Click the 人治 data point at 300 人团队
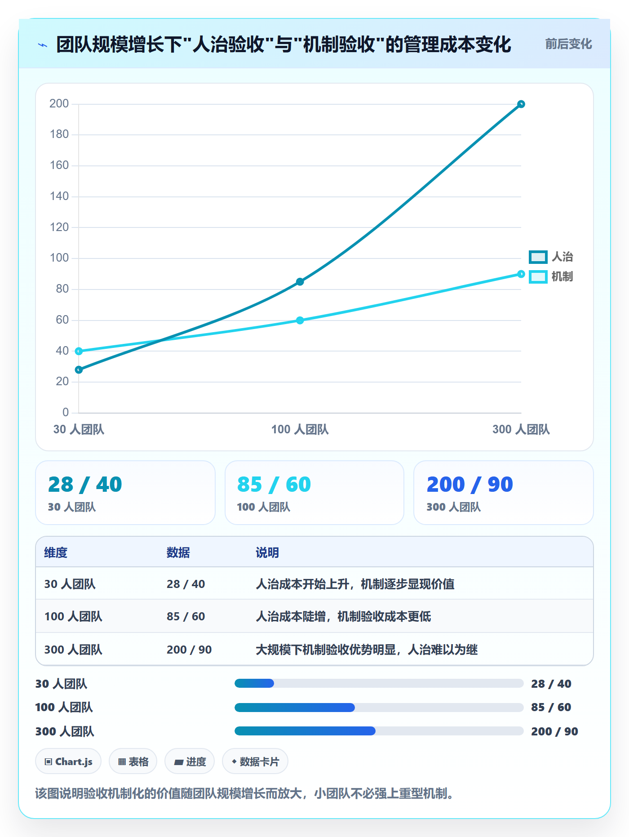The width and height of the screenshot is (629, 837). [x=521, y=104]
